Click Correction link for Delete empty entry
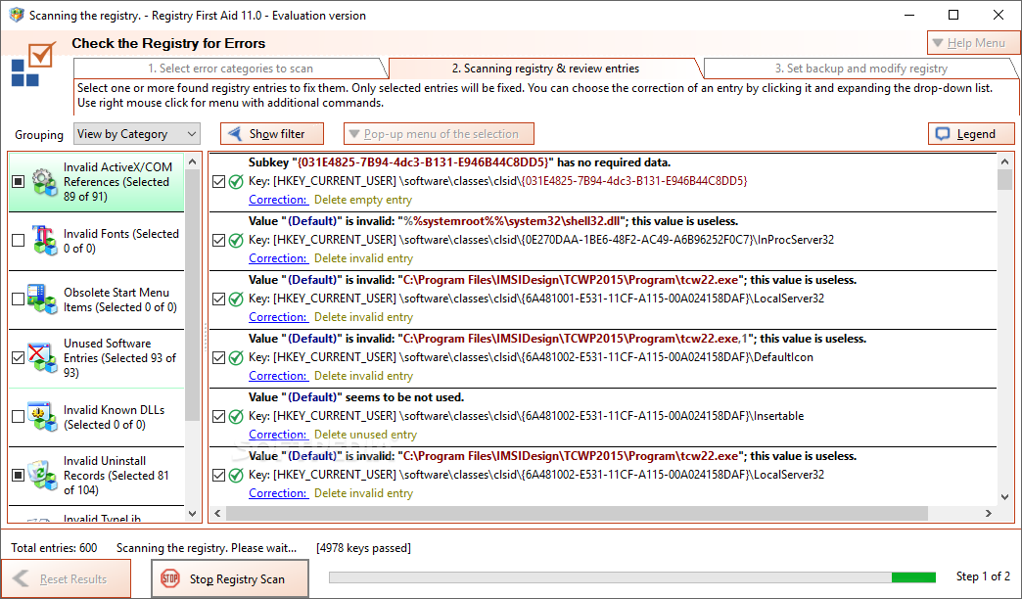The image size is (1022, 599). pos(278,200)
